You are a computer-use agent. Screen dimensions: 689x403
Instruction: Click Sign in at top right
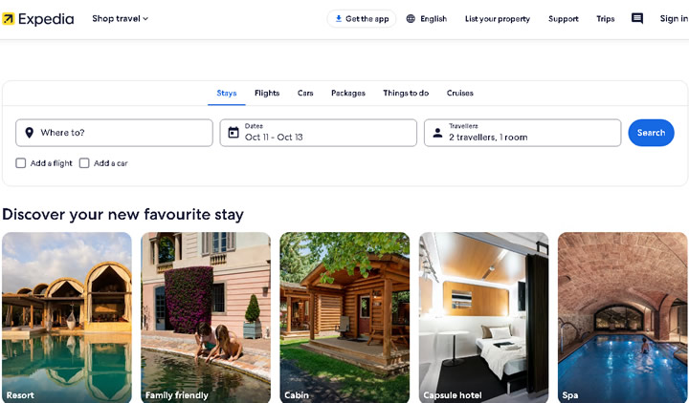674,18
